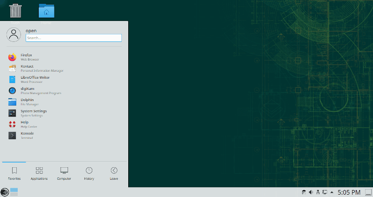Click the 5:05 PM clock

pyautogui.click(x=349, y=192)
